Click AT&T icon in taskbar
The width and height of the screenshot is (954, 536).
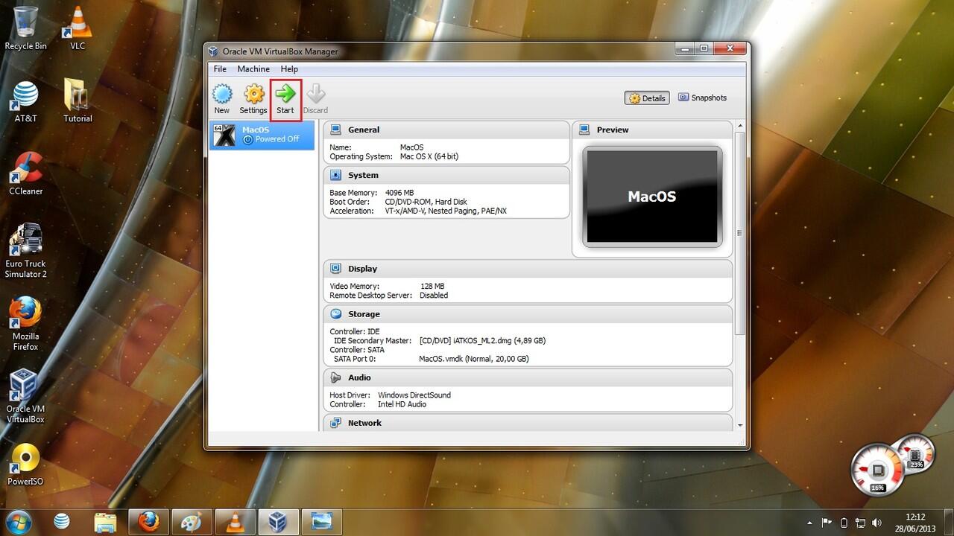pos(62,521)
